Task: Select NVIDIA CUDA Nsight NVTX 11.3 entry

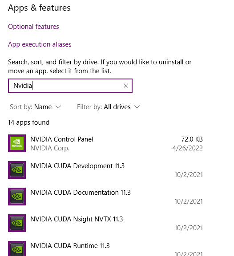Action: [105, 223]
